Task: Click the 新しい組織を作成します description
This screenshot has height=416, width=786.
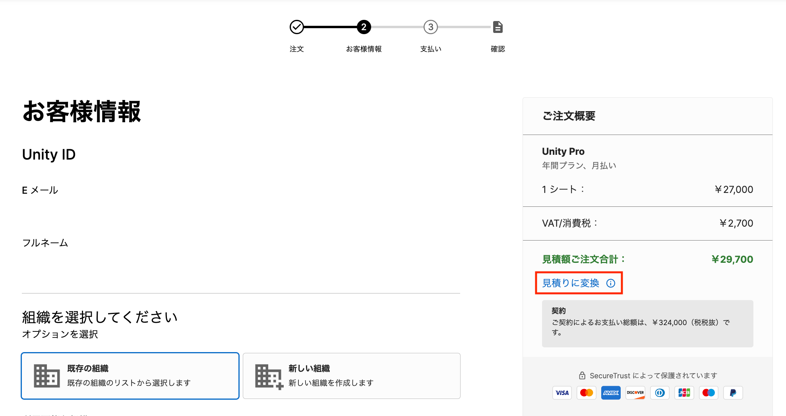Action: coord(331,383)
